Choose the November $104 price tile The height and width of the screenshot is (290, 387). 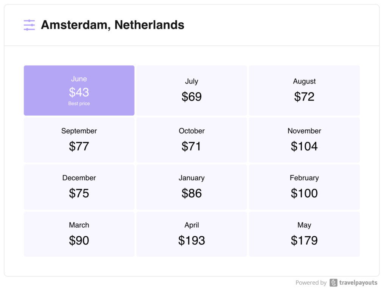[x=304, y=140]
